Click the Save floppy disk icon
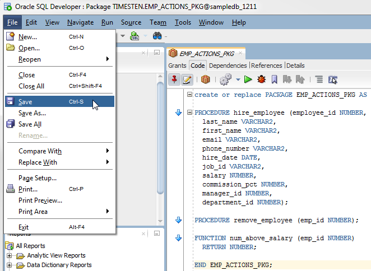Screen dimensions: 371x271 [x=10, y=101]
